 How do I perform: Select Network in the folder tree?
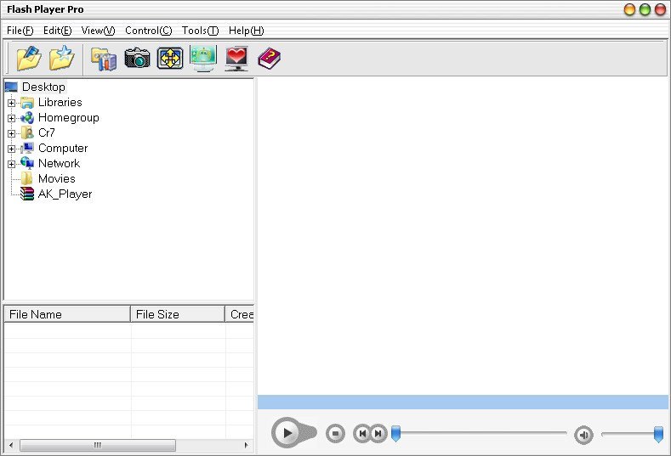click(59, 163)
